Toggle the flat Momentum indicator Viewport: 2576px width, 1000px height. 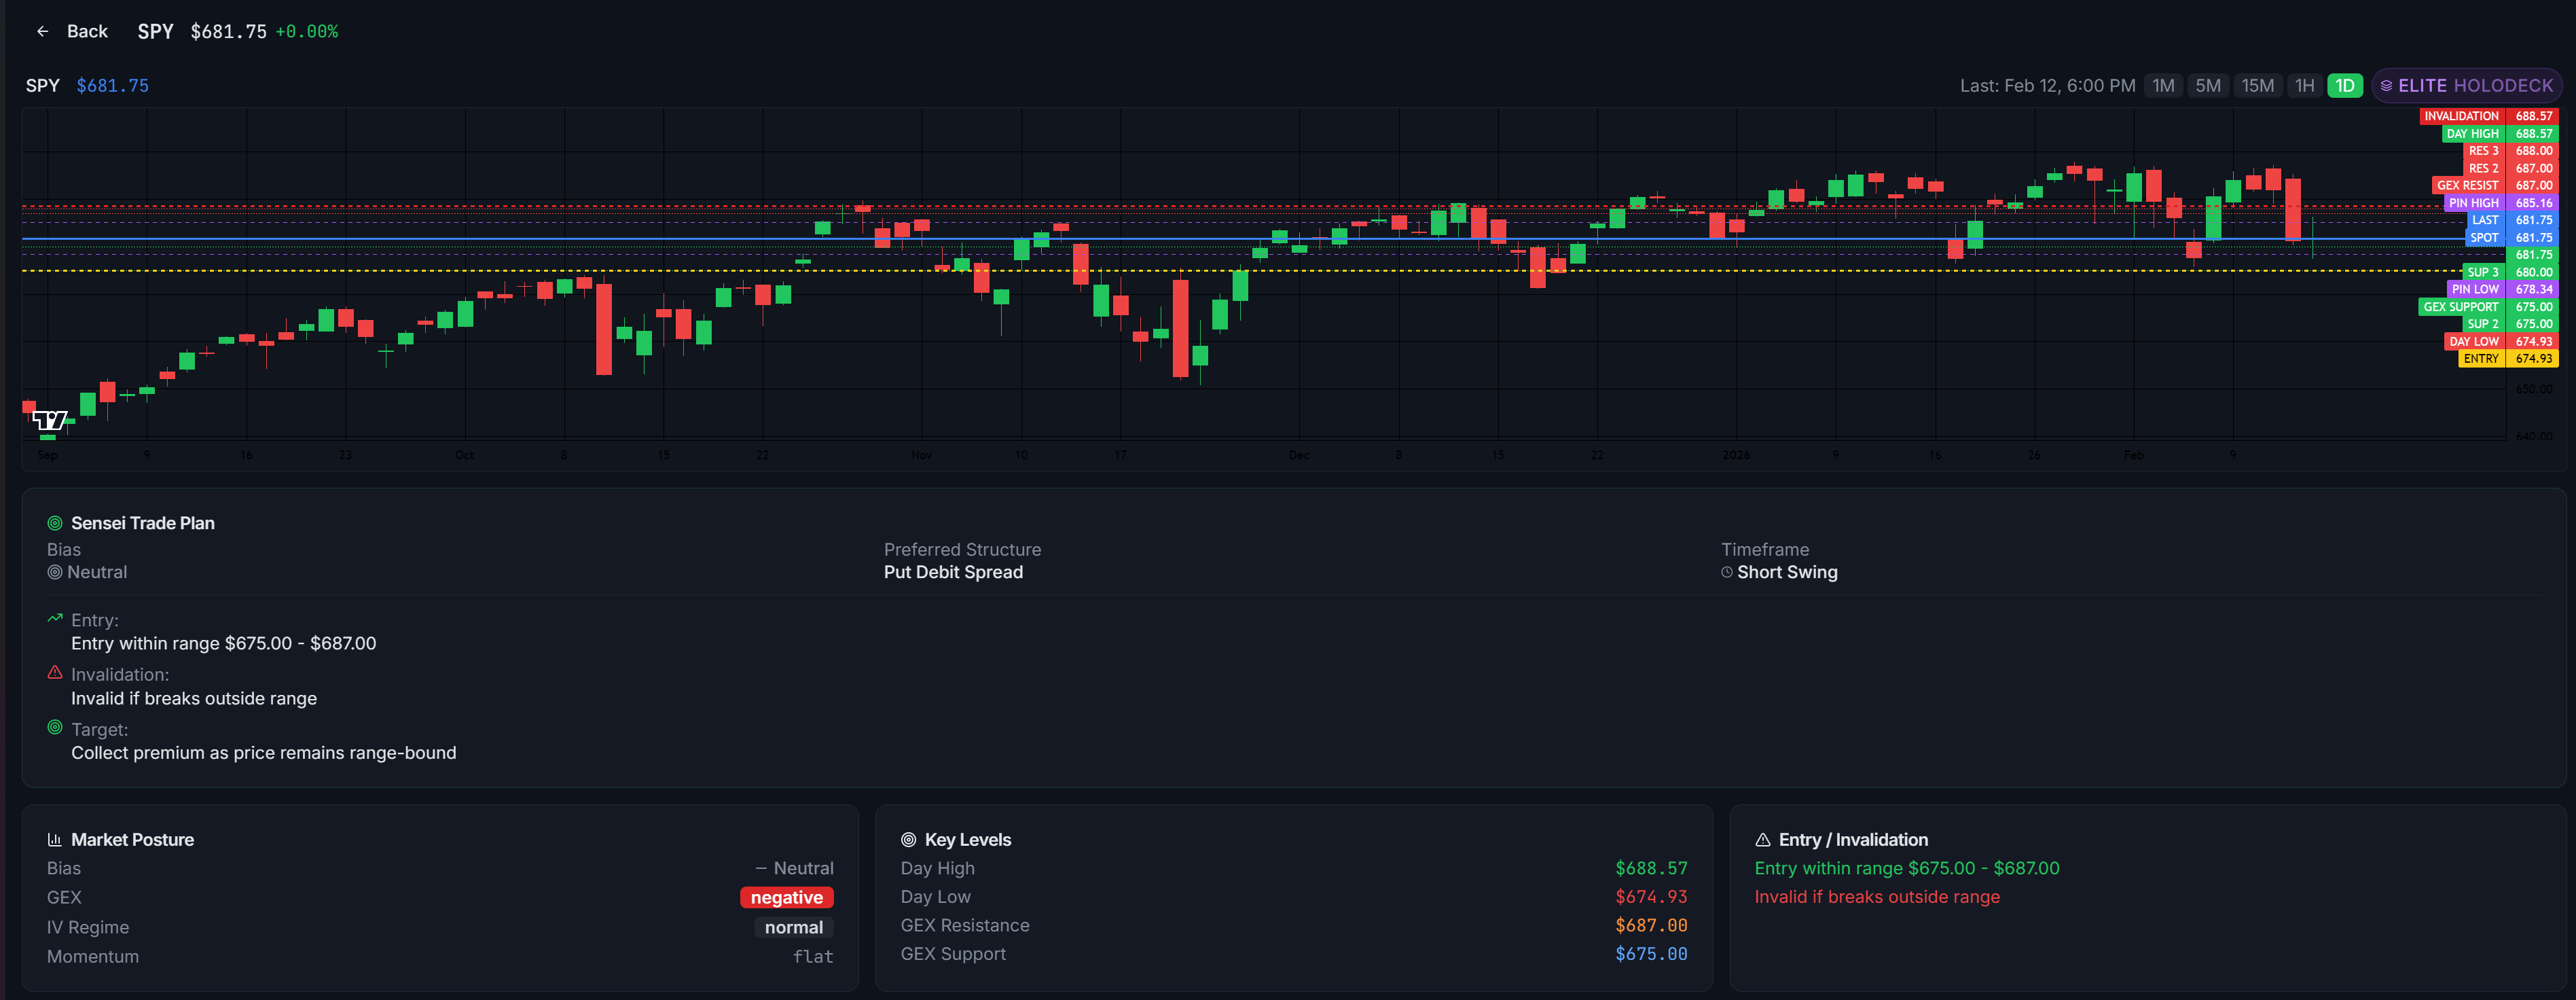814,956
